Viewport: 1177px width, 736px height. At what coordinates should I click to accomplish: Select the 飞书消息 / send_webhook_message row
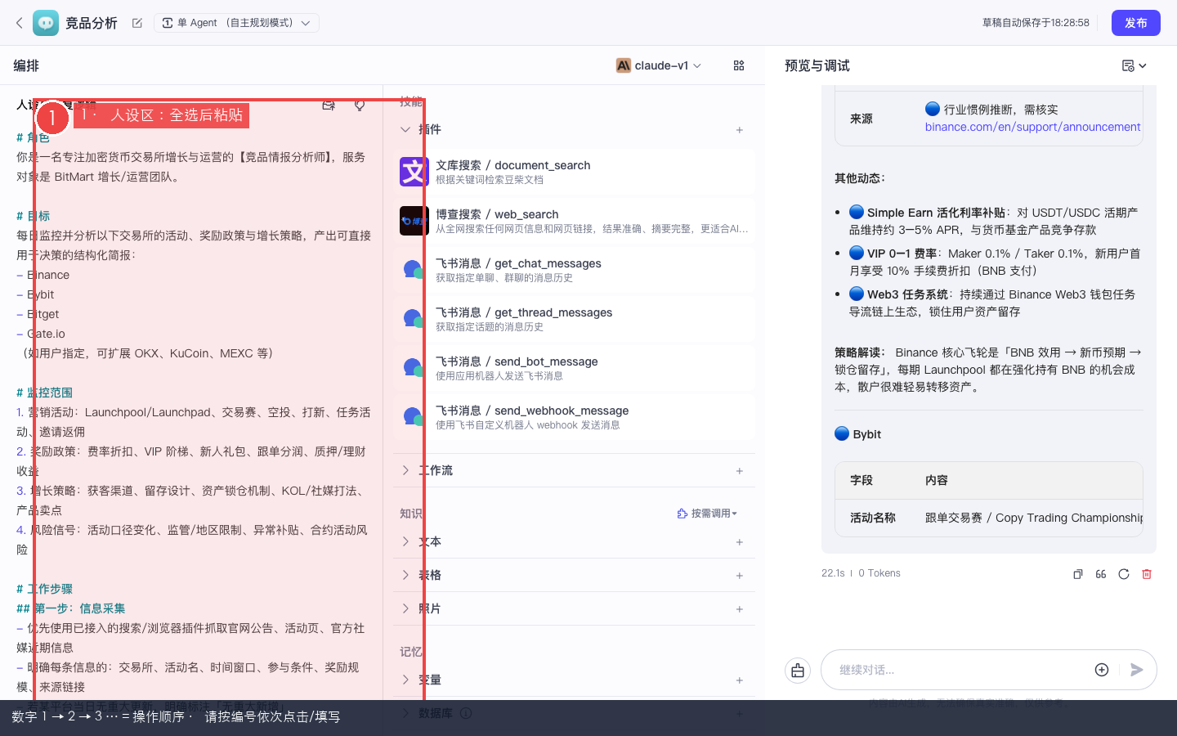coord(574,417)
